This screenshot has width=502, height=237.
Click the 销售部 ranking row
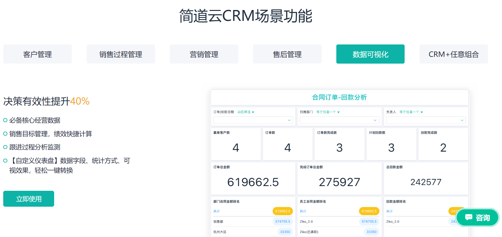point(253,221)
